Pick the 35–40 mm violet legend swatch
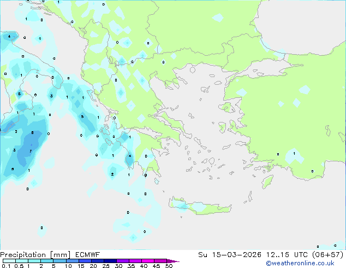Viewport: 346px width, 268px height. [x=135, y=261]
